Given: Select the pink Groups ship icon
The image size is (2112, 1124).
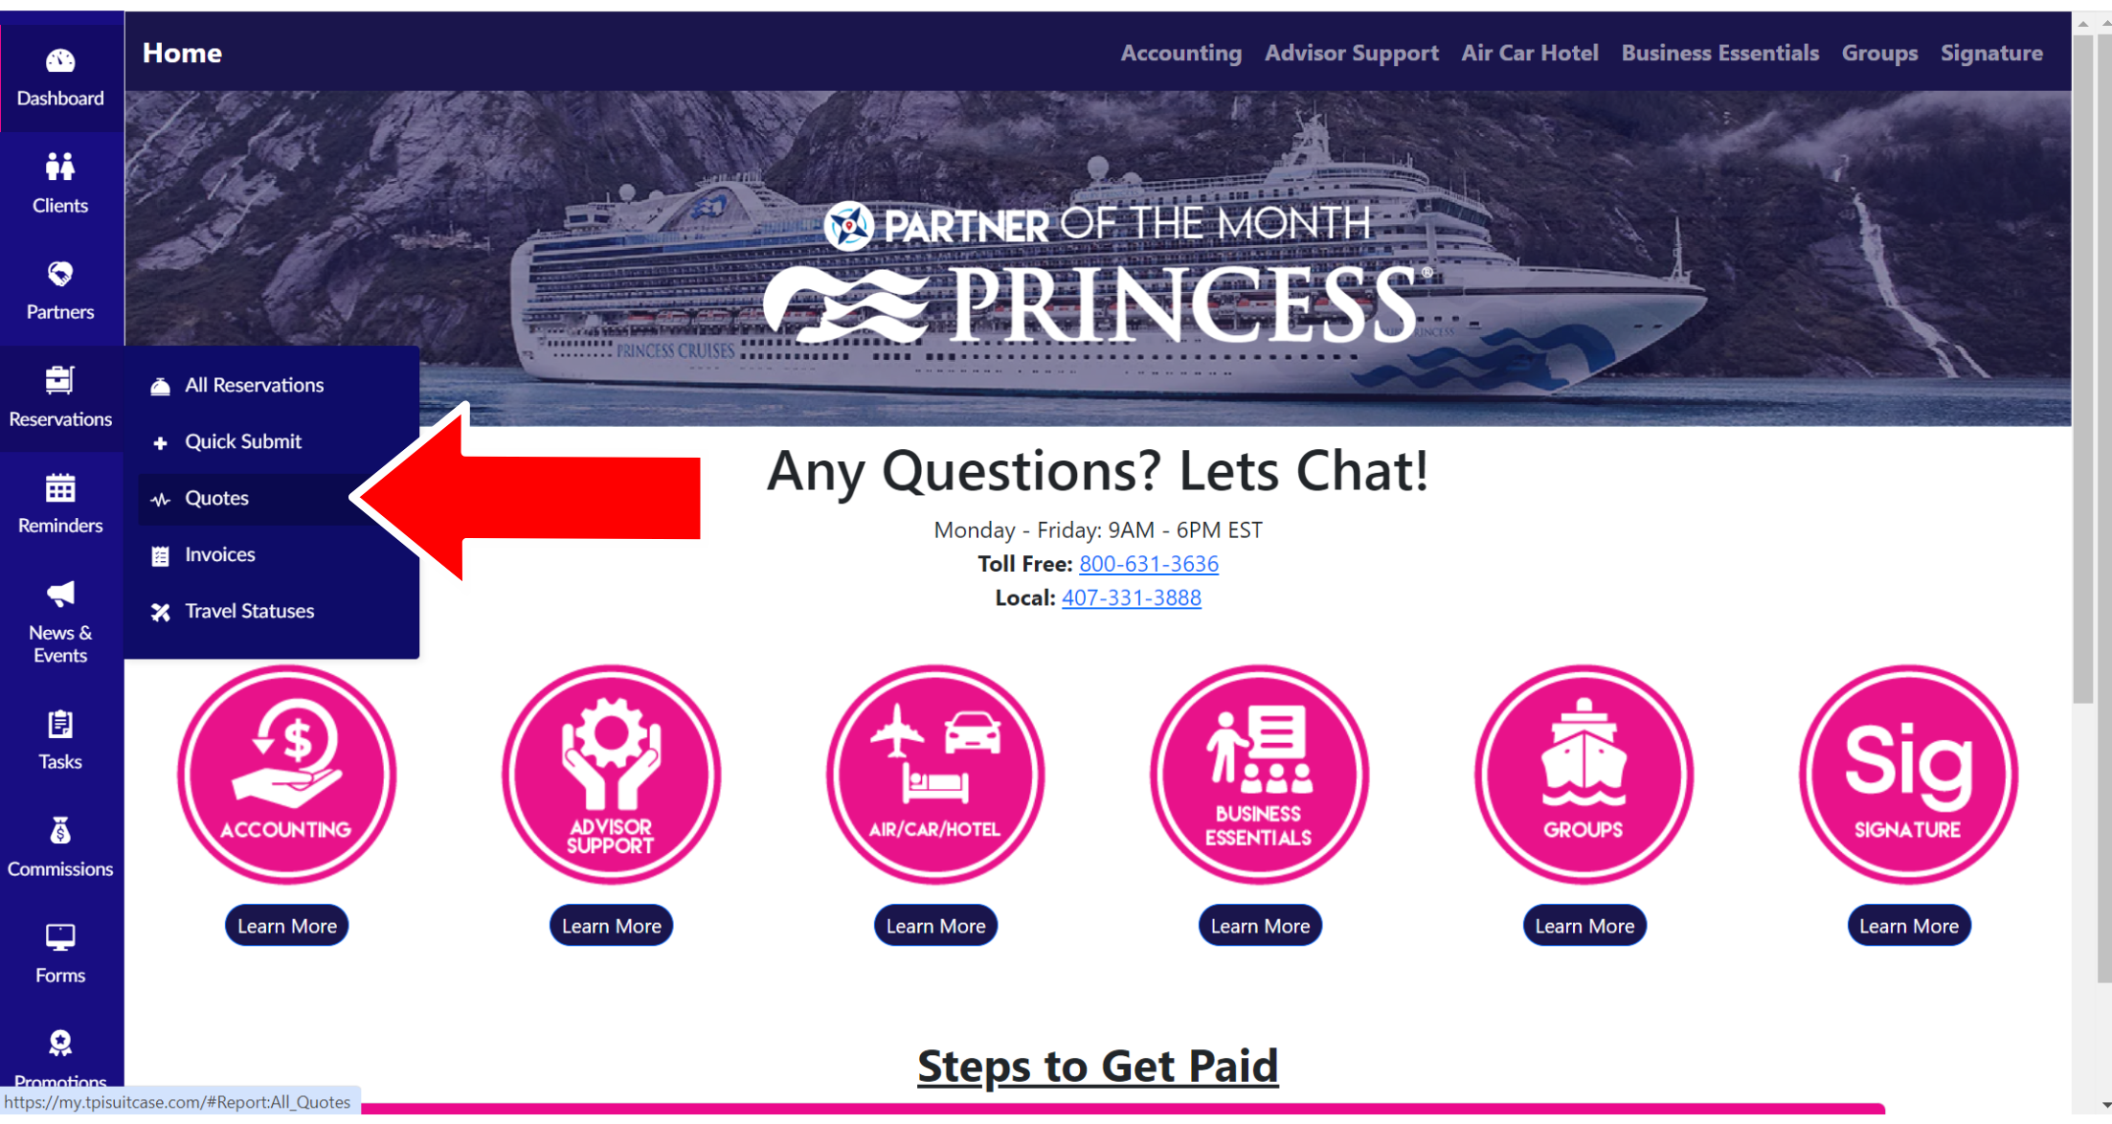Looking at the screenshot, I should 1584,775.
